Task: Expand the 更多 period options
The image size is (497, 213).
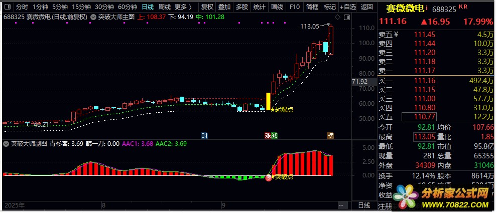Action: [x=183, y=7]
